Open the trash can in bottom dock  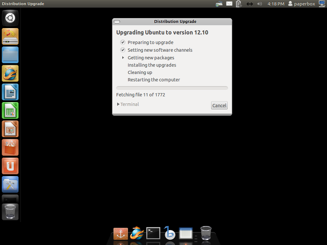pyautogui.click(x=206, y=233)
